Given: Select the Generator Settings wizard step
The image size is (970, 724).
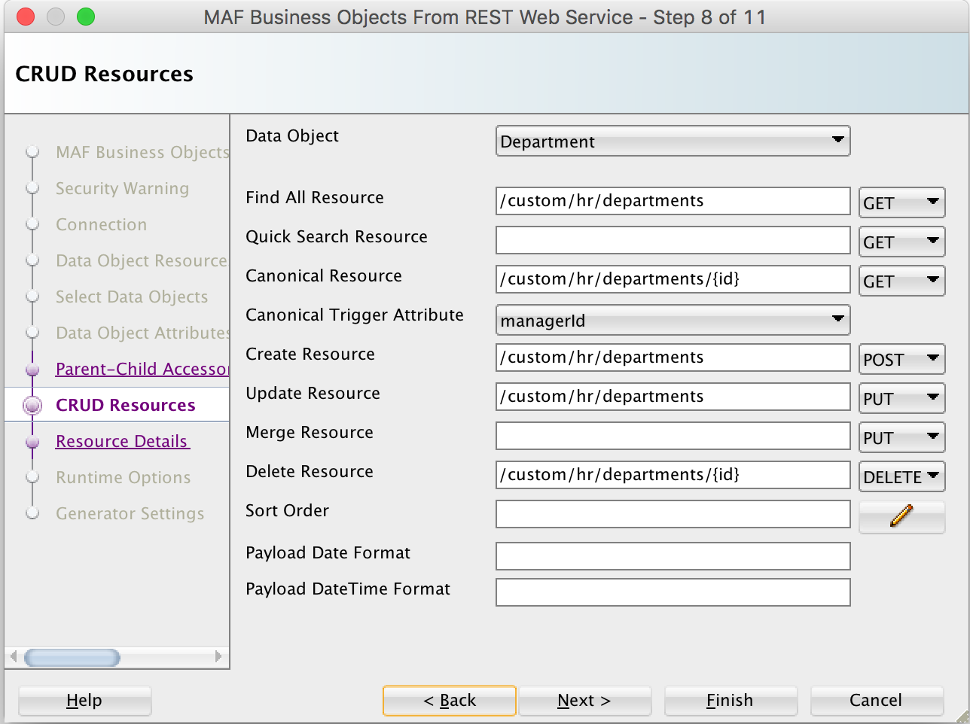Looking at the screenshot, I should click(x=130, y=513).
